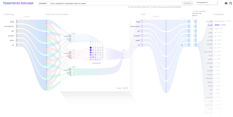
Task: Click the 'compare' probability token
Action: click(x=209, y=97)
